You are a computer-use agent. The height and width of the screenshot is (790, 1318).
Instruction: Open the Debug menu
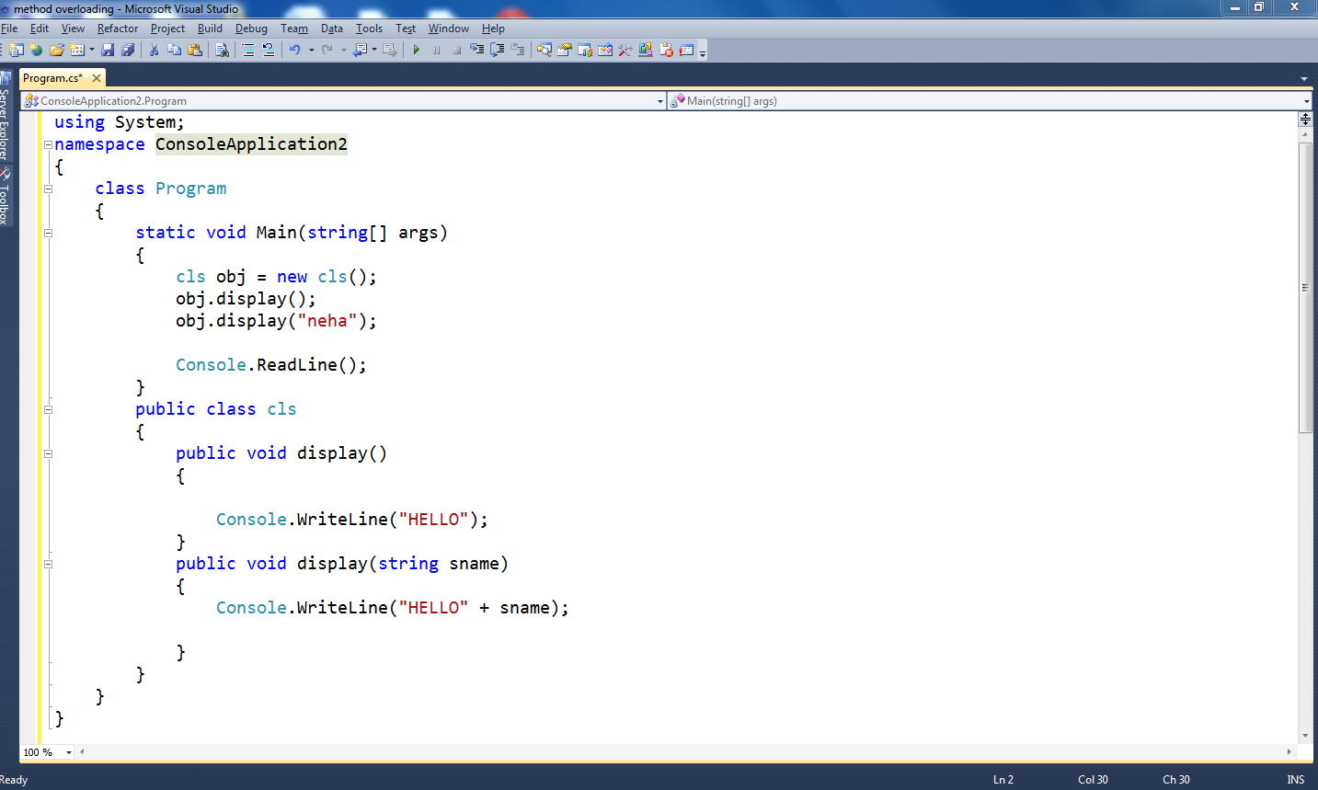[x=251, y=29]
